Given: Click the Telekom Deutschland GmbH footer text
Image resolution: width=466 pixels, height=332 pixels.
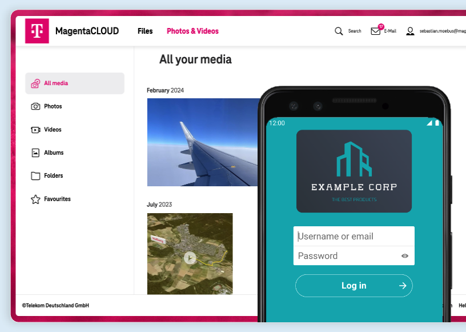Looking at the screenshot, I should pyautogui.click(x=55, y=306).
